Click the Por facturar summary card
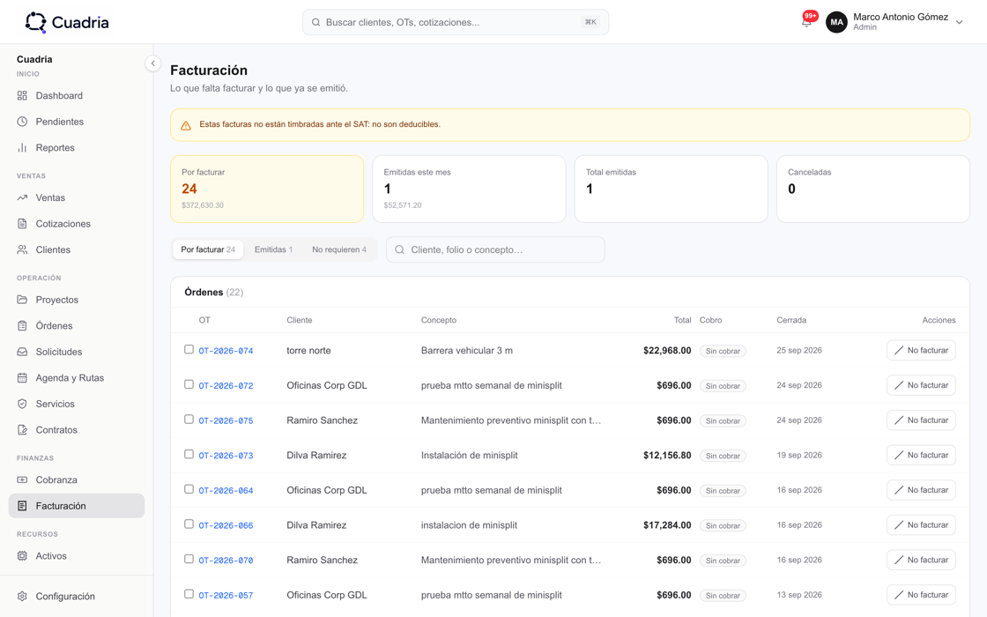This screenshot has width=987, height=617. point(267,189)
